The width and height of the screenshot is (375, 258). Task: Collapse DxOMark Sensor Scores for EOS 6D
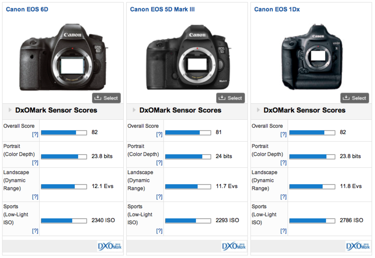coord(10,110)
